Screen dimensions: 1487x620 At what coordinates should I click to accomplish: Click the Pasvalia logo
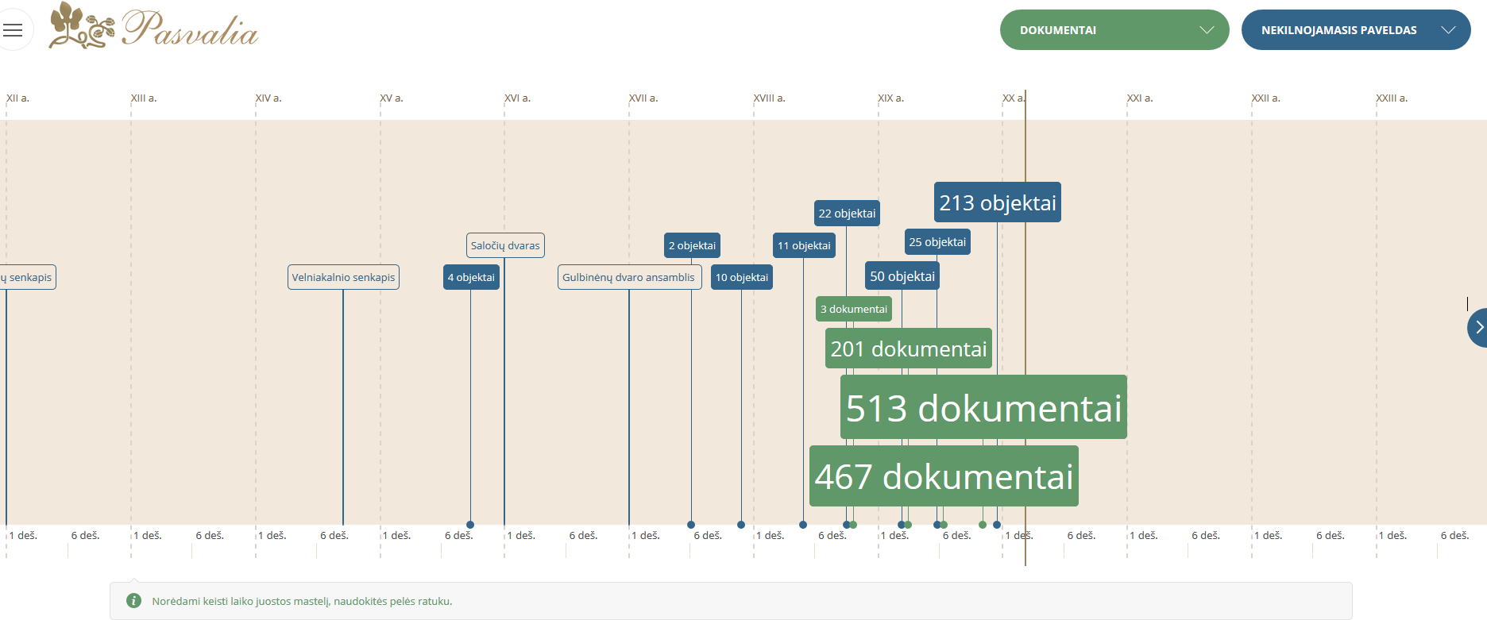pos(154,27)
